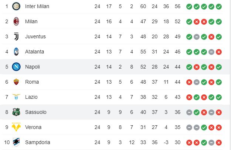Image resolution: width=231 pixels, height=150 pixels.
Task: Click the Sampdoria club crest
Action: tap(16, 142)
